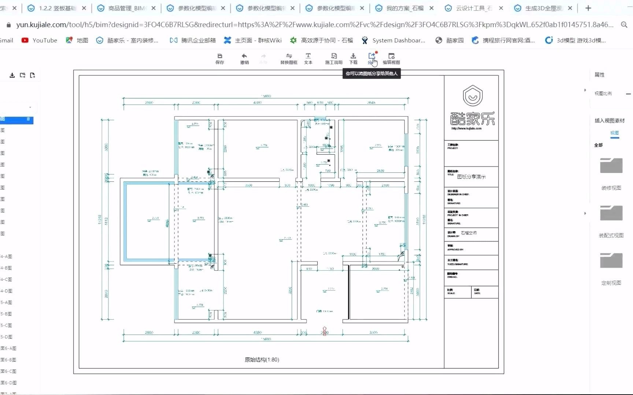
Task: Click the right panel's lower arrow handle
Action: click(x=585, y=213)
